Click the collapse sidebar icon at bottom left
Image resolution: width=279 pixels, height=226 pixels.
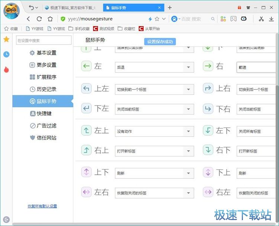[6, 220]
